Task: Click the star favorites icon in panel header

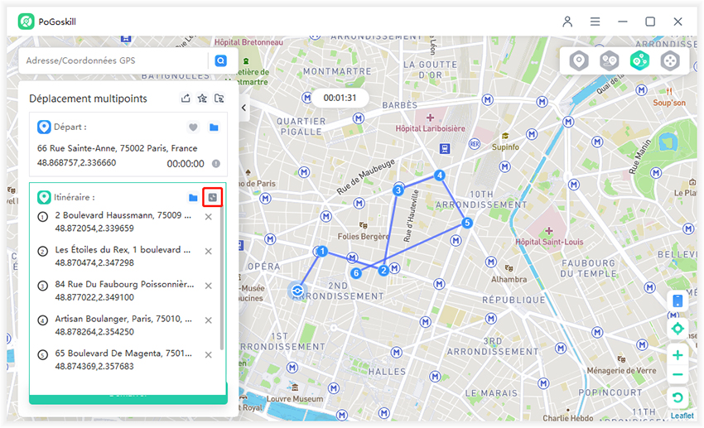Action: coord(202,99)
